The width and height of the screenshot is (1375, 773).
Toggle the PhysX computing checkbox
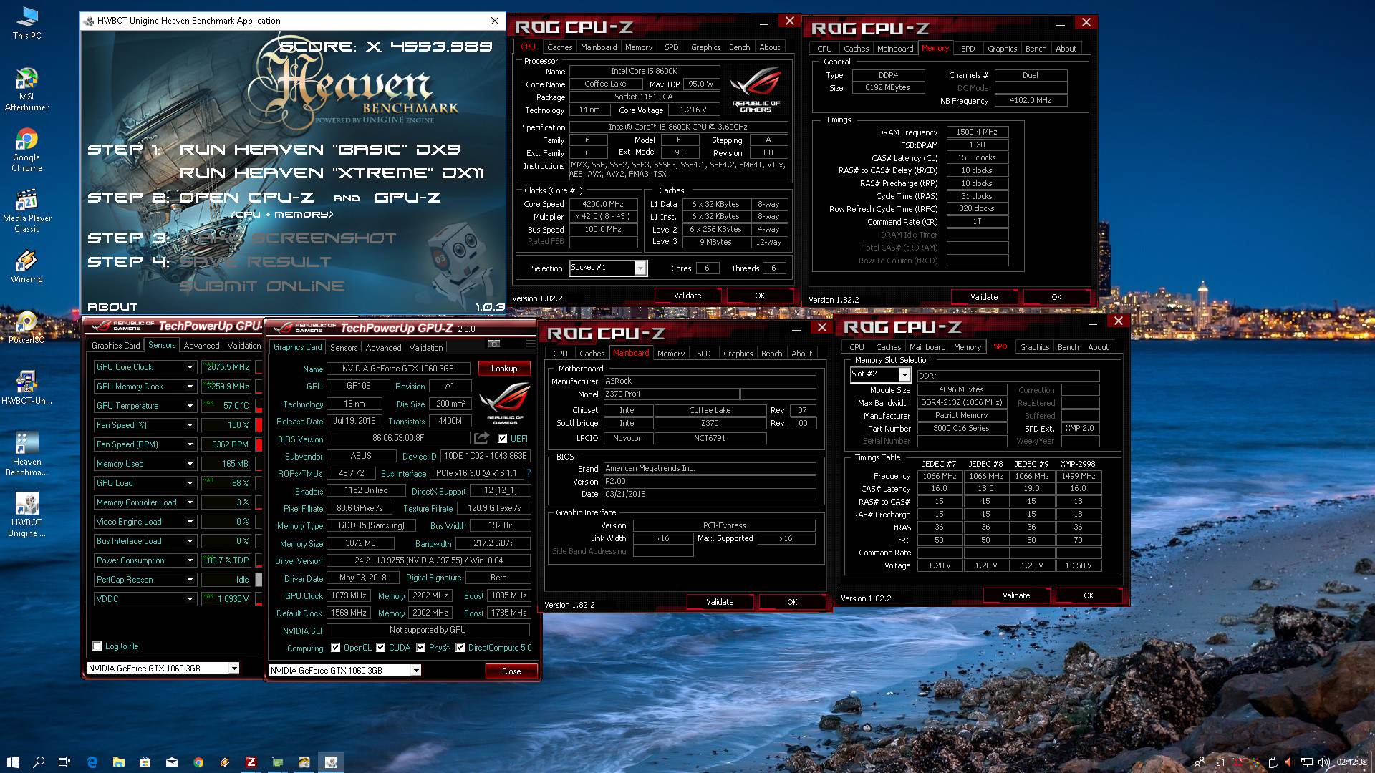(420, 648)
